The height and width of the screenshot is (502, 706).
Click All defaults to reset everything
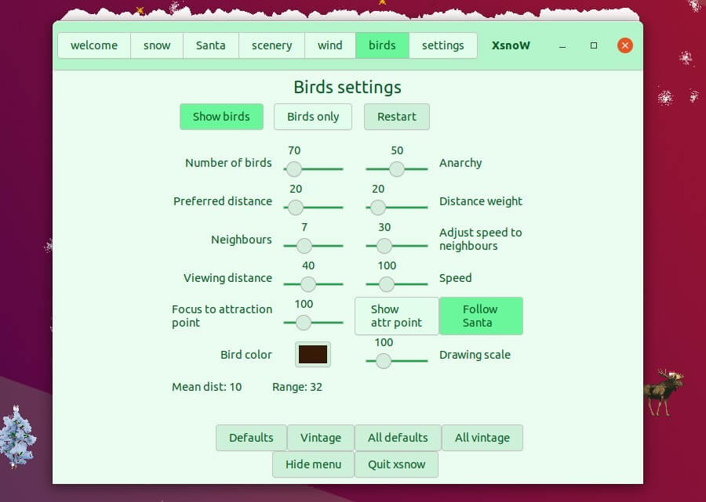pos(396,437)
